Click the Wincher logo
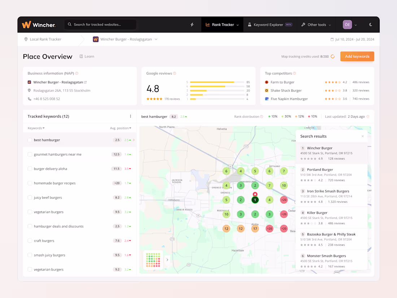Viewport: 397px width, 298px height. tap(39, 25)
